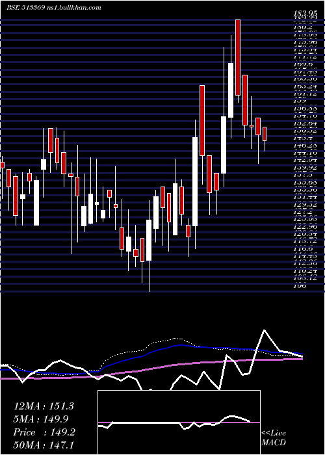The height and width of the screenshot is (455, 325).
Task: Click the <<Live MACD label
Action: click(274, 438)
